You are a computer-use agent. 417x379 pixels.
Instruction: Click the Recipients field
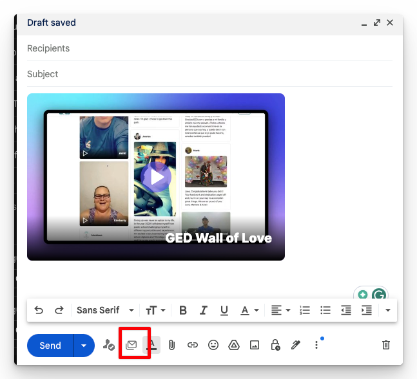(x=209, y=48)
